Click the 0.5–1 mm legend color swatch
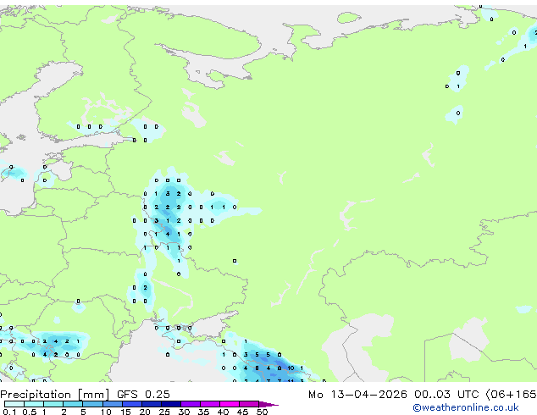 point(34,404)
